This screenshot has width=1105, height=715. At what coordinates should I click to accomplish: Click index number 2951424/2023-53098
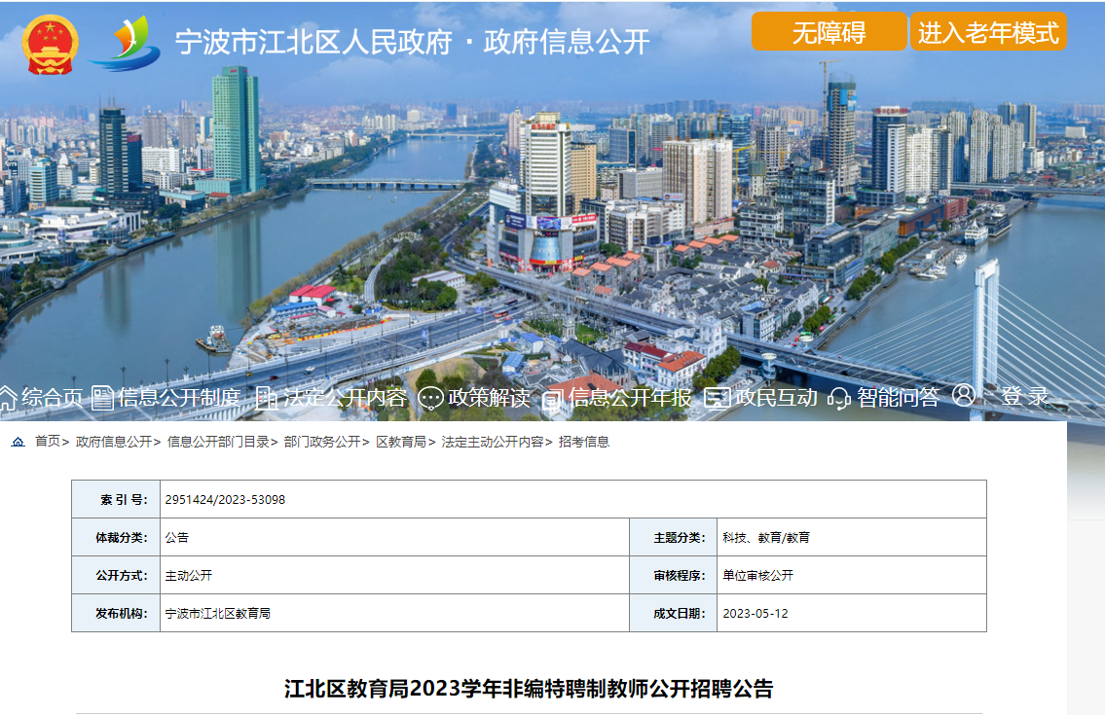[x=225, y=499]
